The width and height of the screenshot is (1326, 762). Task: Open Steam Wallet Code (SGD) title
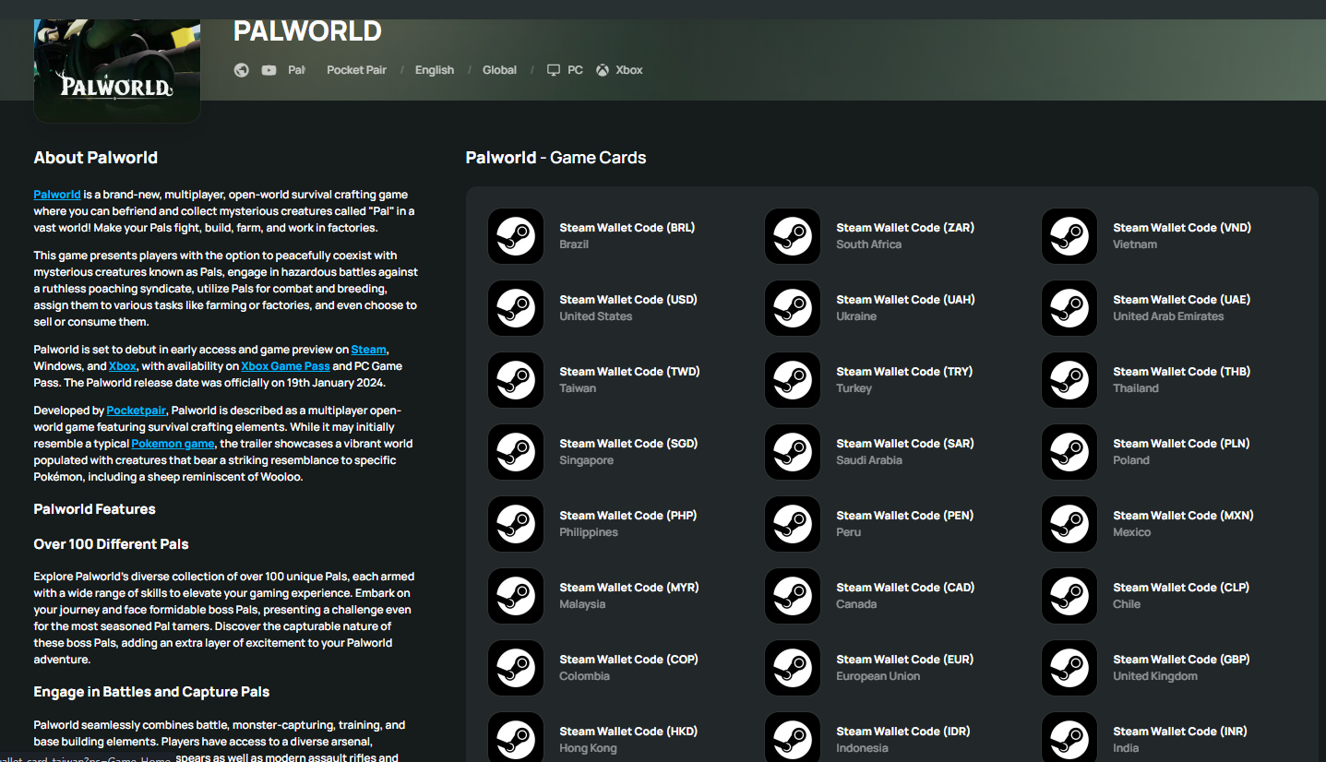[629, 444]
